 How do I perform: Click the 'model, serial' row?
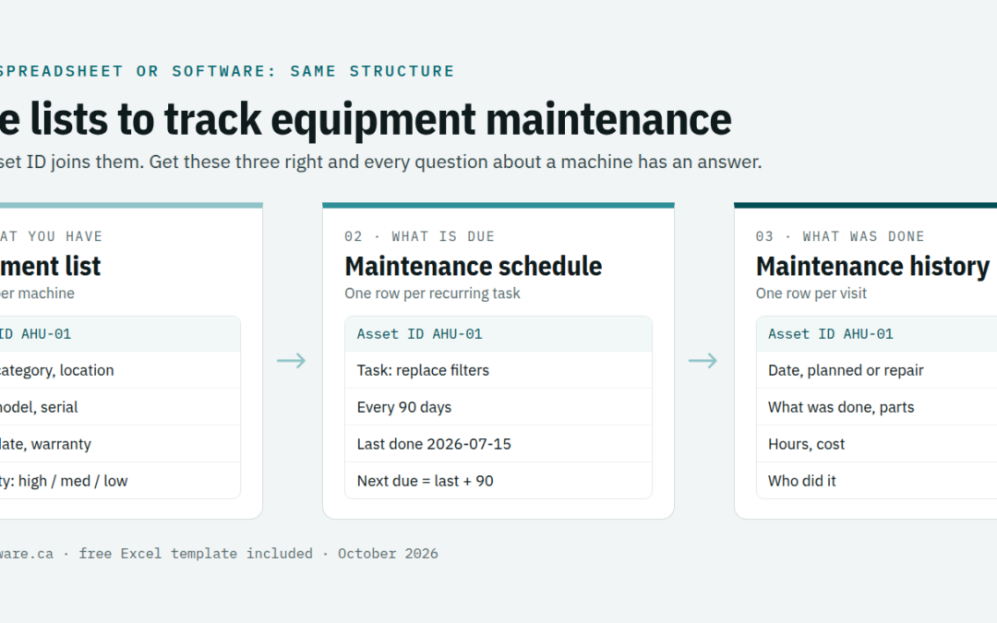point(120,407)
